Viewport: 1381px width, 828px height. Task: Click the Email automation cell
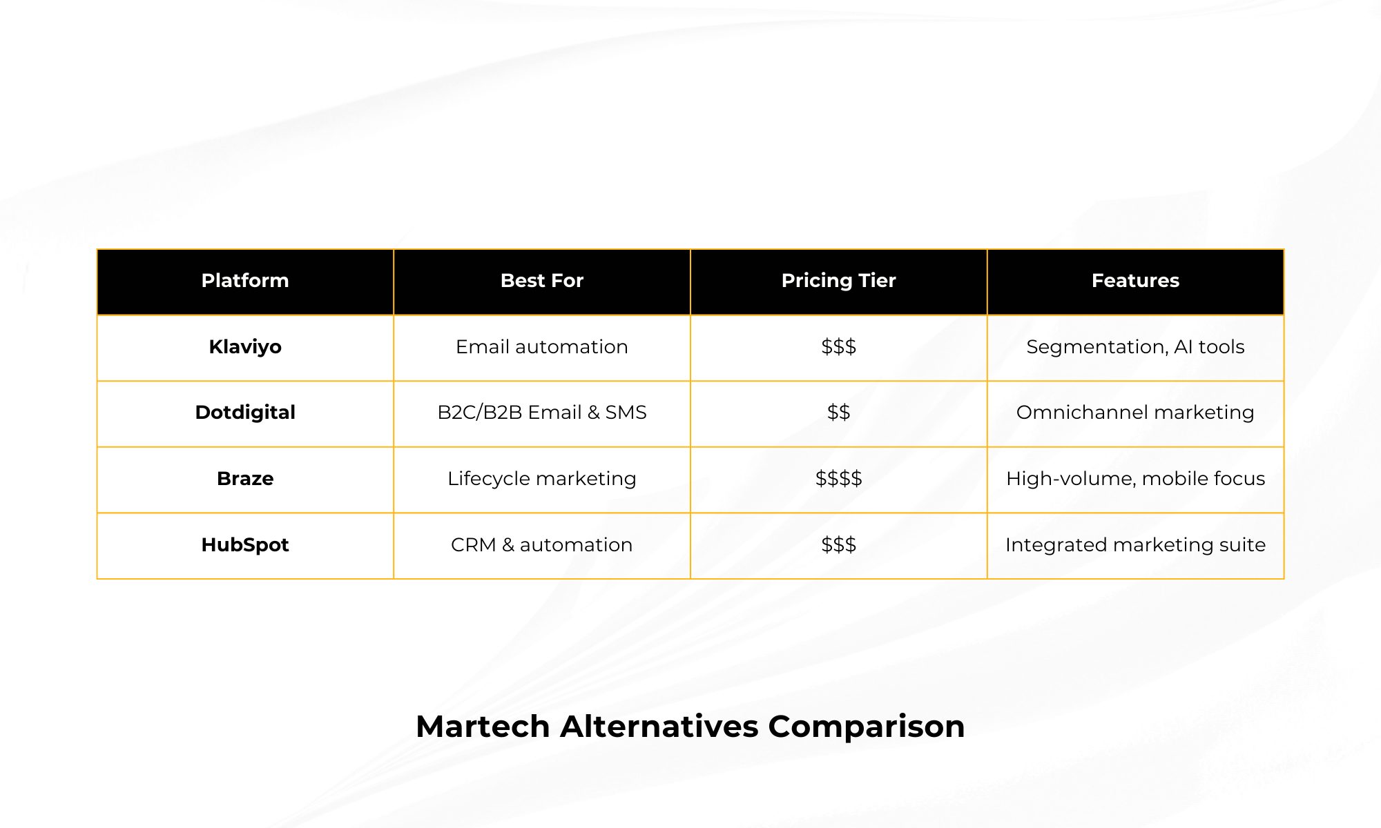click(542, 347)
